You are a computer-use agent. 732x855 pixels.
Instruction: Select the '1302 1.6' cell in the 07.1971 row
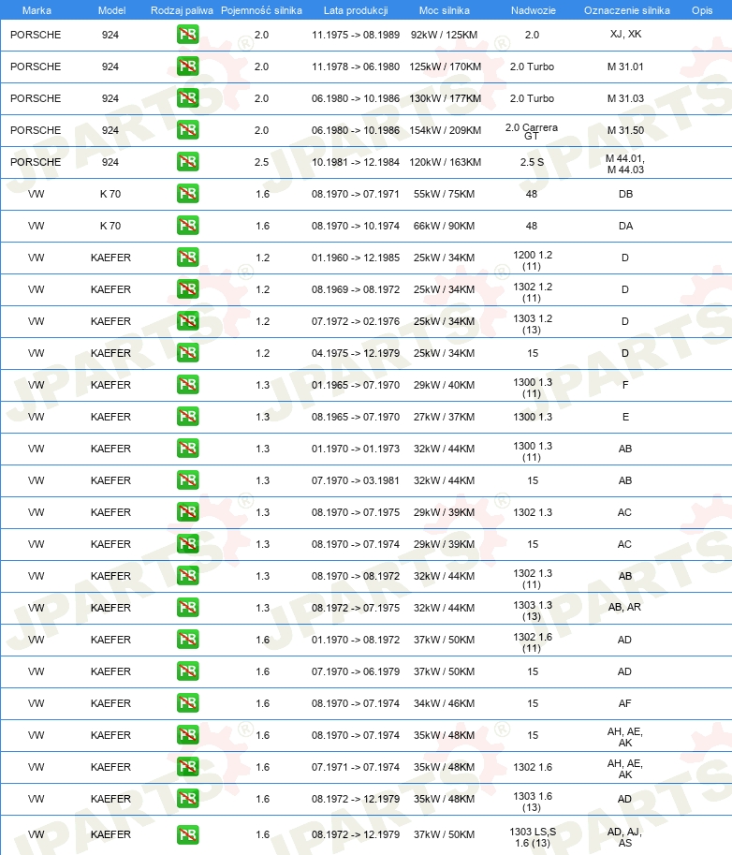(x=533, y=767)
